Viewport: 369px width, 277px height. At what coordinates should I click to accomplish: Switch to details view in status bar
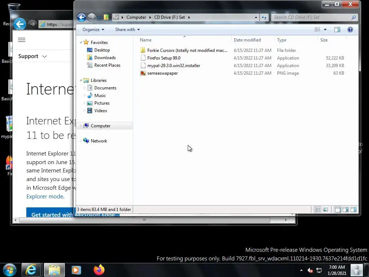point(317,210)
